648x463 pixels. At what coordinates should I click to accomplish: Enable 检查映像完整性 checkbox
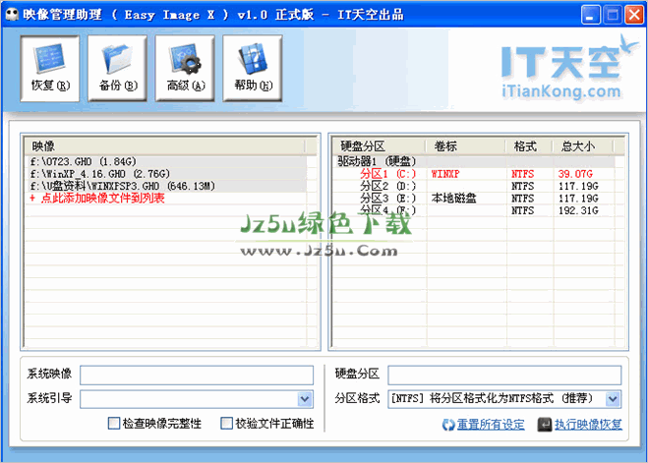coord(114,423)
